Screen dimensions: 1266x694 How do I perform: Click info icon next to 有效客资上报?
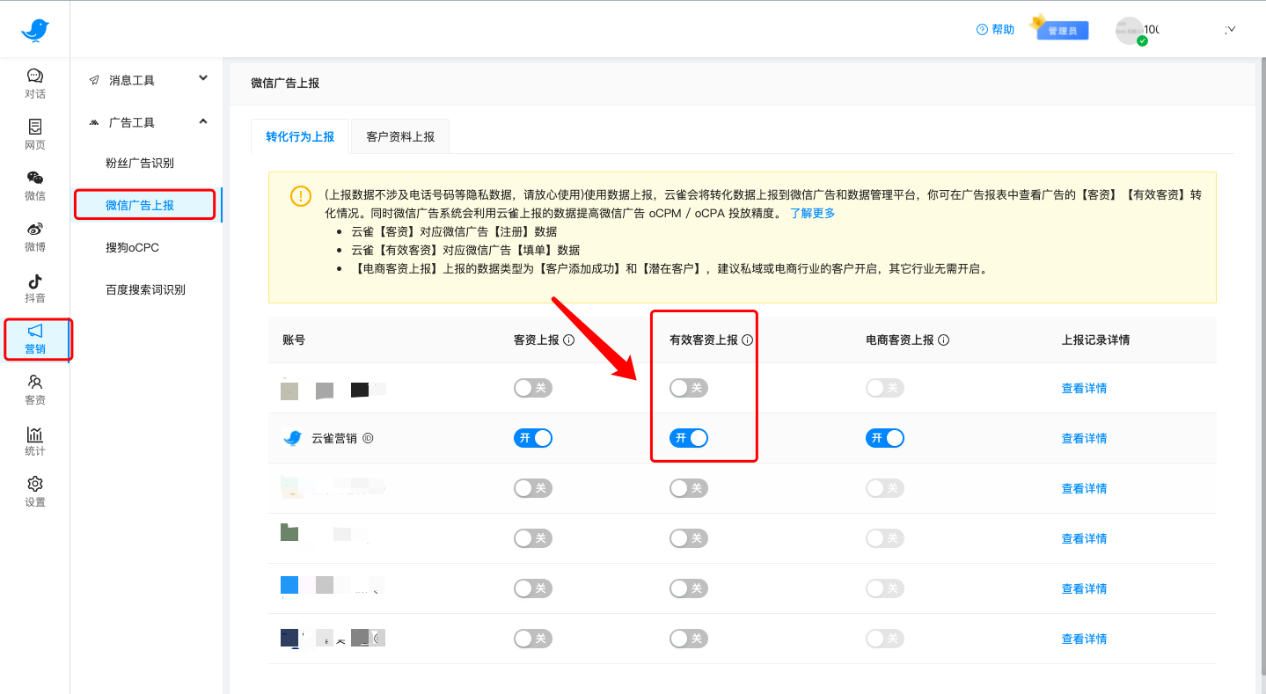click(x=747, y=340)
